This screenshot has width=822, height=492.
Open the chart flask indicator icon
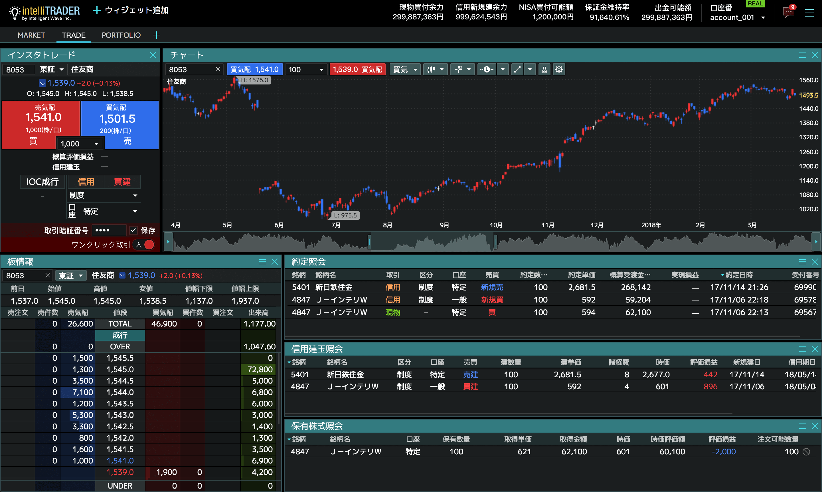point(544,69)
